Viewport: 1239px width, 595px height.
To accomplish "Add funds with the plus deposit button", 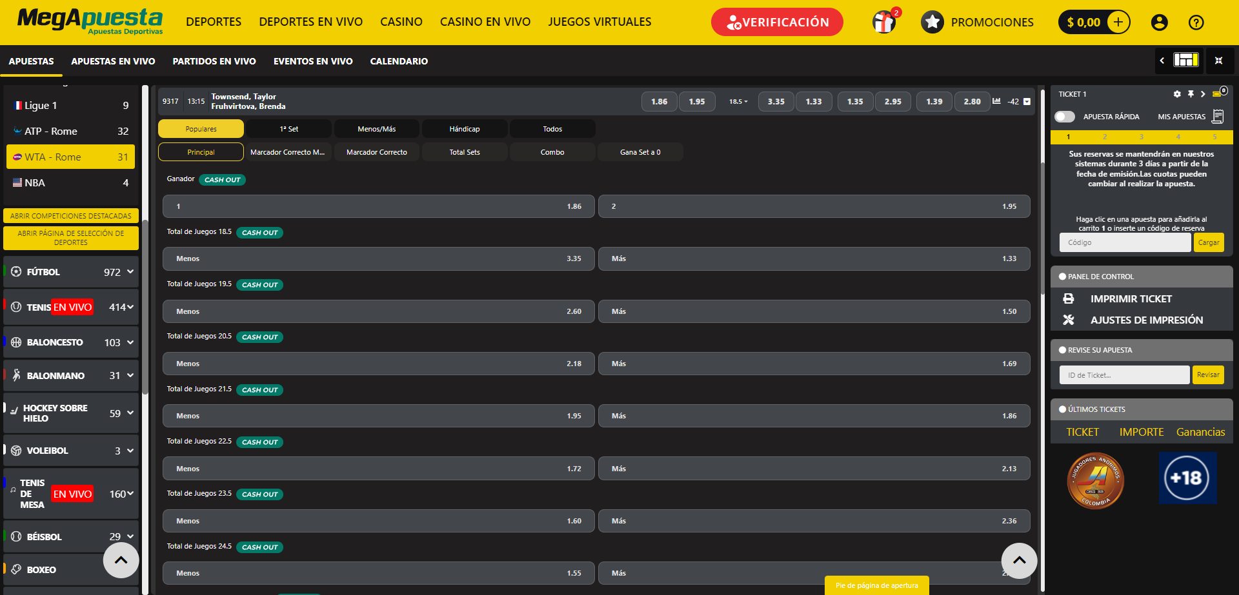I will pyautogui.click(x=1118, y=22).
